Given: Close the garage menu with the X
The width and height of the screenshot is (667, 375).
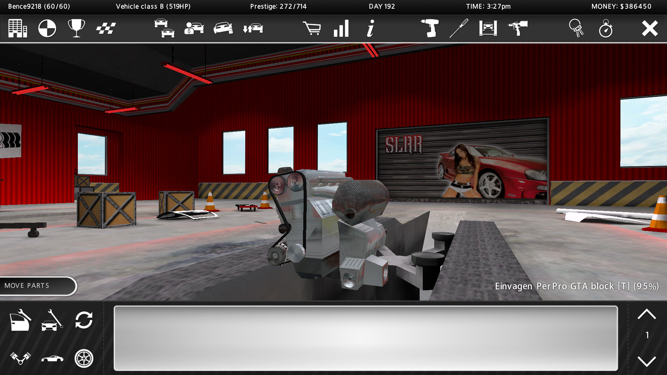Looking at the screenshot, I should (649, 28).
